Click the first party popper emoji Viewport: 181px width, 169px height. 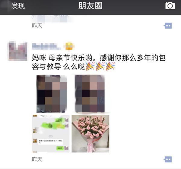pyautogui.click(x=90, y=66)
